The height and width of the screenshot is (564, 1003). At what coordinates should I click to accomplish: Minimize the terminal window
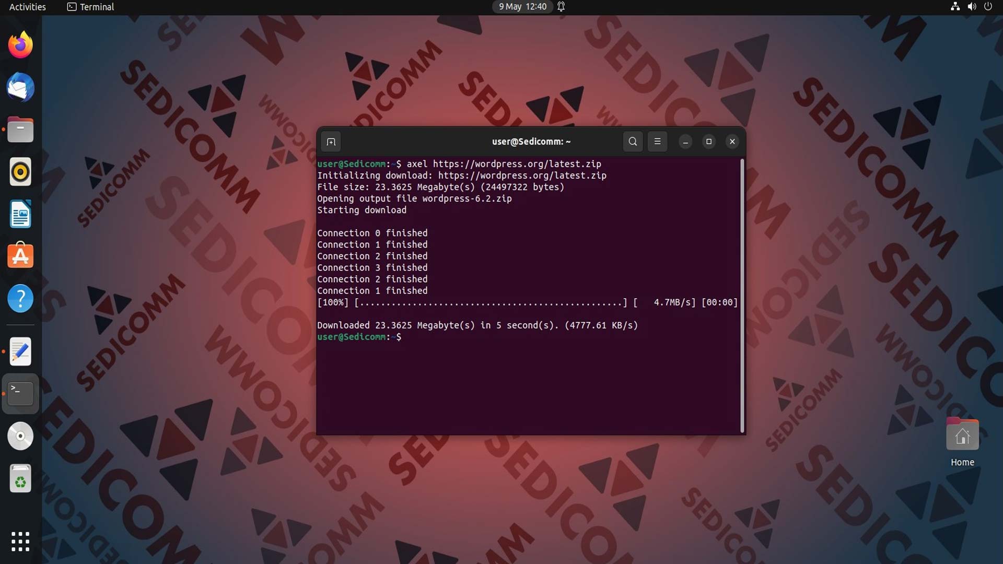685,142
